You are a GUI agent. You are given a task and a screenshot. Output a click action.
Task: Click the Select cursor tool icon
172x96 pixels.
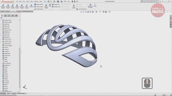tap(69, 1)
